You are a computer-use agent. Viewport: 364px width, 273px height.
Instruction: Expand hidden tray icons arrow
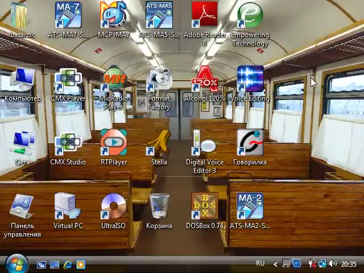276,264
